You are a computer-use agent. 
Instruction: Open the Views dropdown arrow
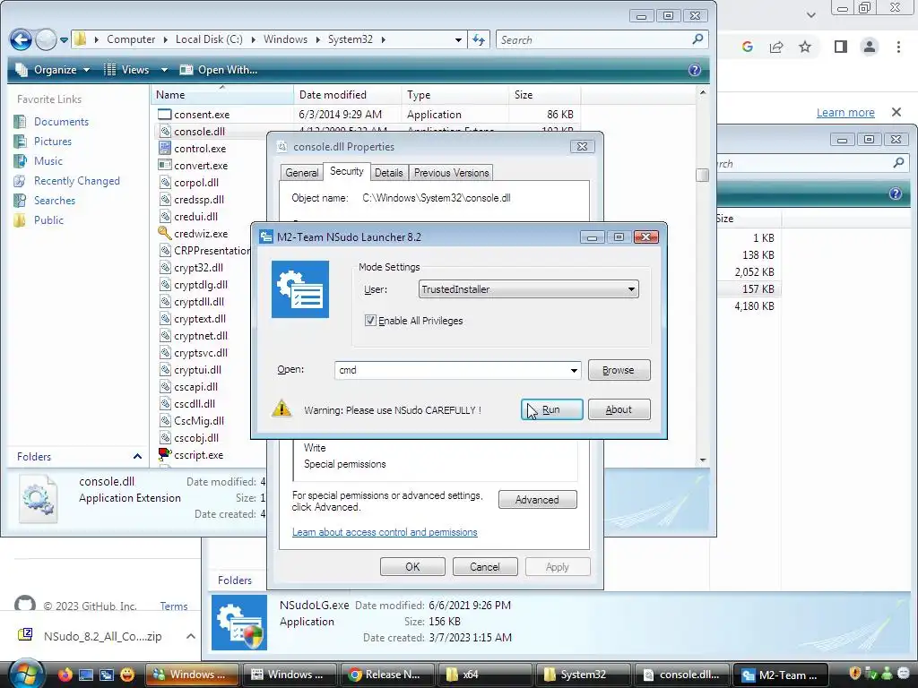[165, 70]
